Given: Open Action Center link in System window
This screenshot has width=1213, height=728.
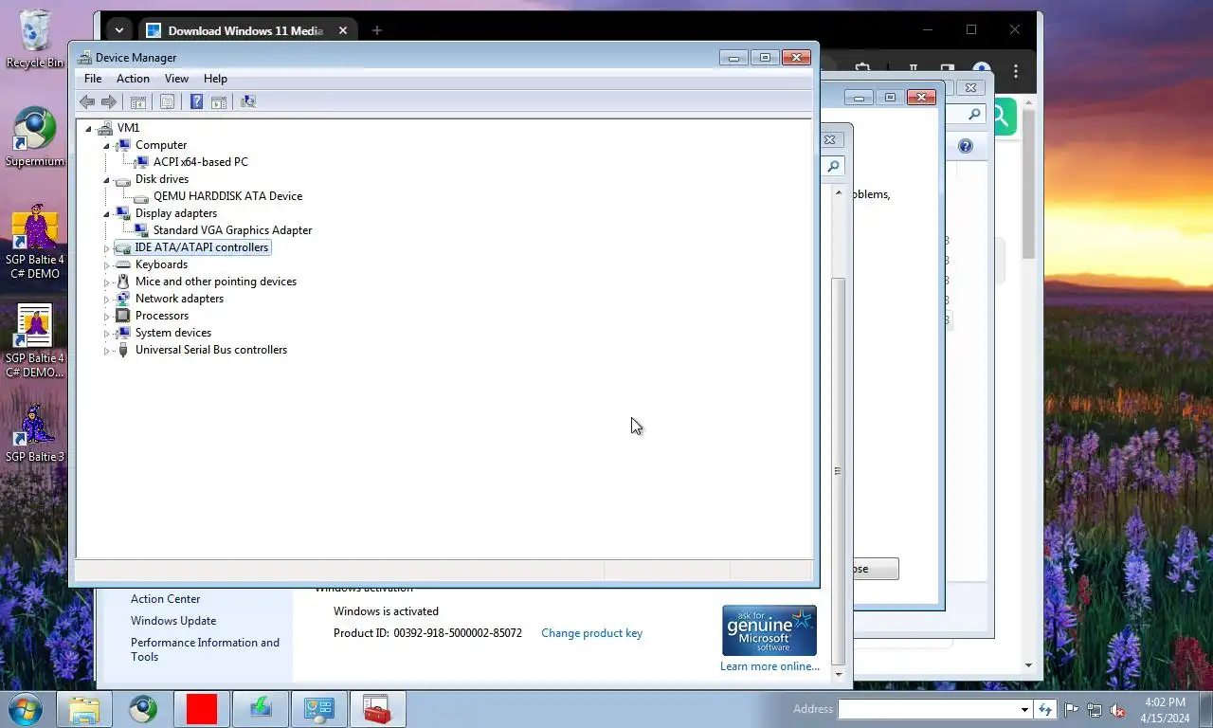Looking at the screenshot, I should point(165,599).
